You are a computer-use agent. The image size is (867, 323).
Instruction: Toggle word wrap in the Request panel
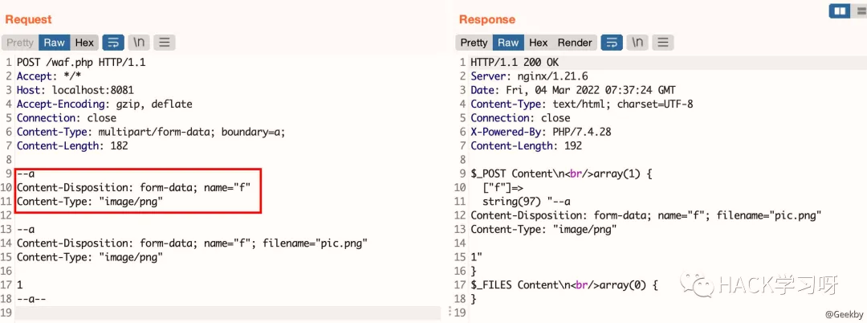coord(113,43)
